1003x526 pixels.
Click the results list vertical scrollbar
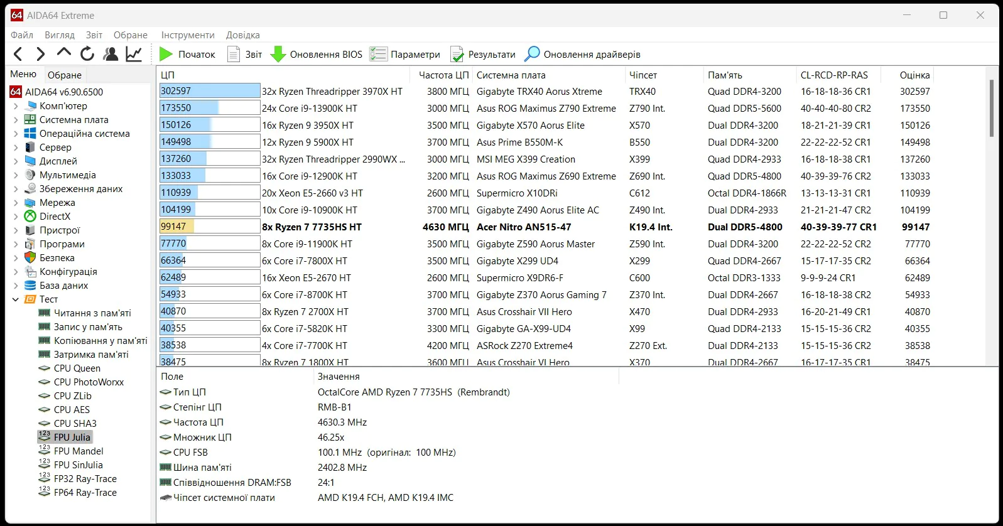[x=992, y=108]
